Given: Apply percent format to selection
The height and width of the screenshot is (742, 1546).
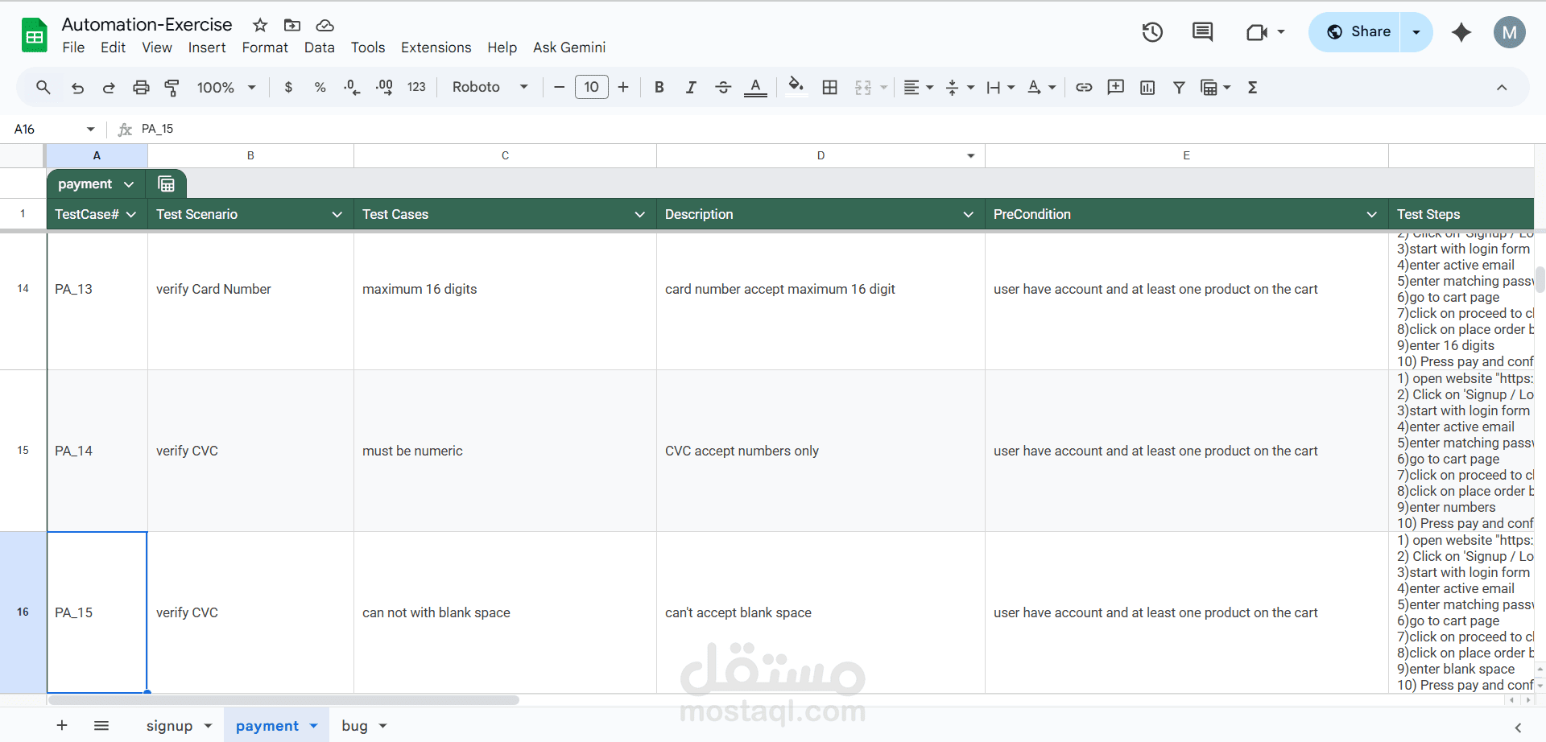Looking at the screenshot, I should tap(320, 87).
